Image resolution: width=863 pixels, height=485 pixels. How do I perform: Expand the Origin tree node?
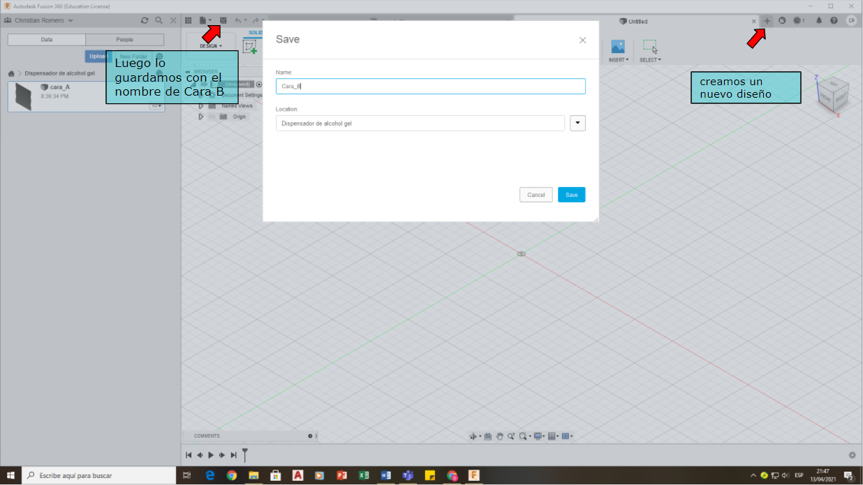click(200, 117)
